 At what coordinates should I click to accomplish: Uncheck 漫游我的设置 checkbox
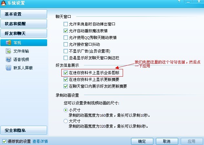4,141
